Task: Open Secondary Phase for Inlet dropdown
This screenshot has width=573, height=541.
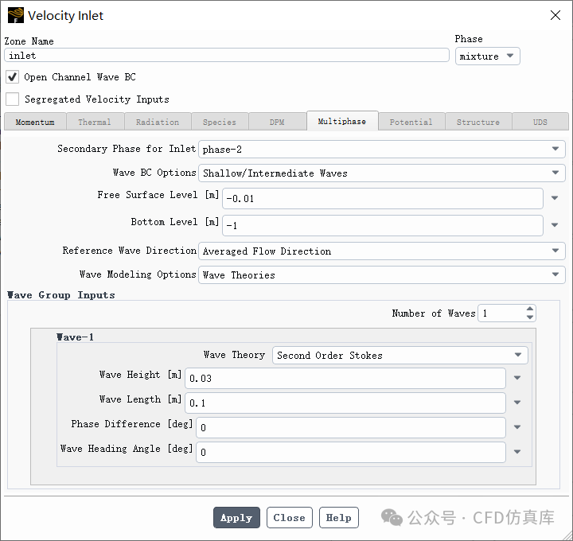Action: pyautogui.click(x=381, y=149)
